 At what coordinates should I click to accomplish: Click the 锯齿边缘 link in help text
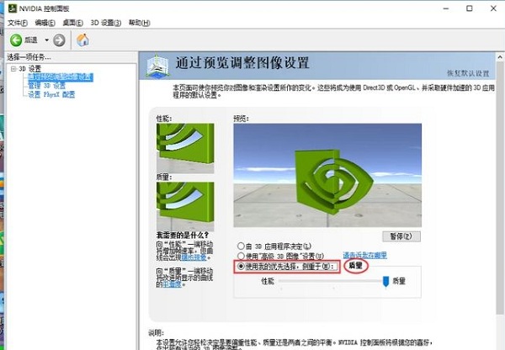click(x=194, y=257)
